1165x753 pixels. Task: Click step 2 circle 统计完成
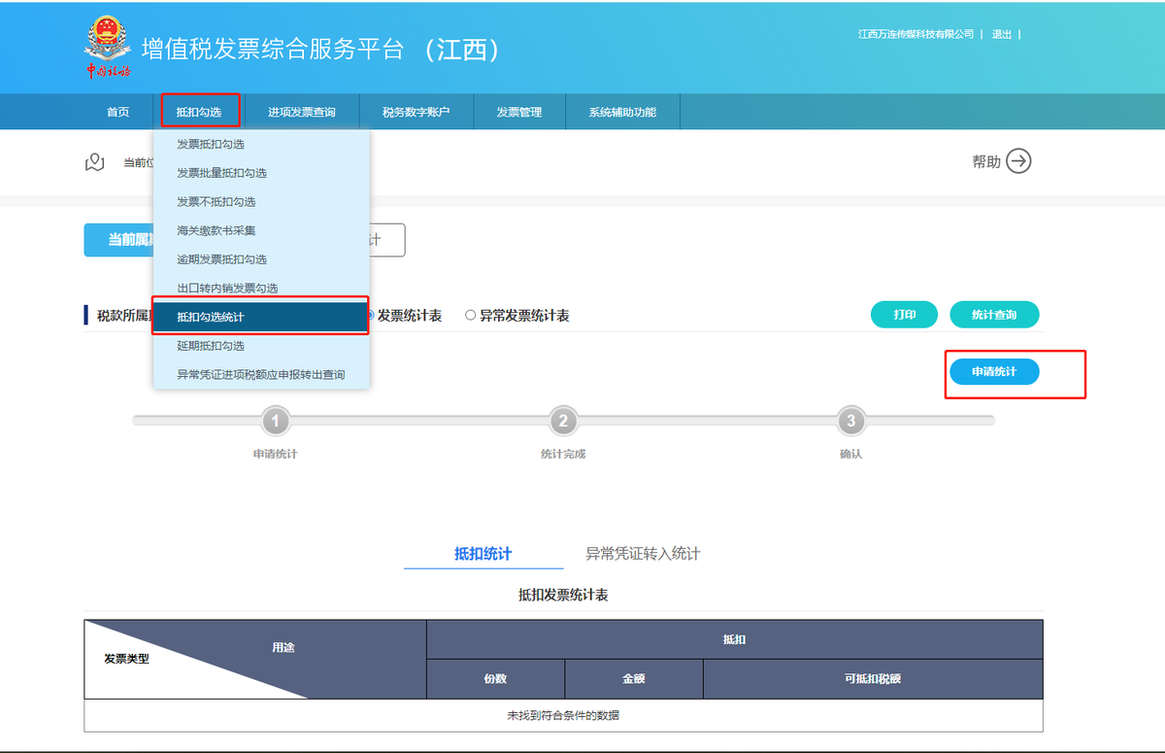[x=563, y=421]
